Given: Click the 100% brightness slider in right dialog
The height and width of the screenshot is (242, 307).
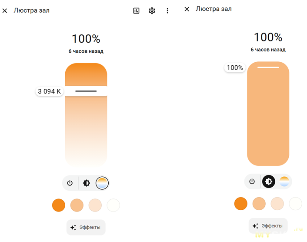Looking at the screenshot, I should pos(268,114).
